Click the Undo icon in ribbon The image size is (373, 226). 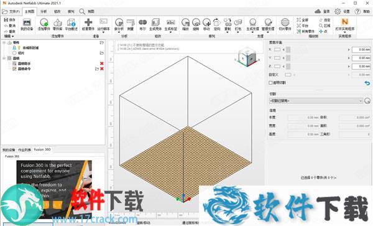tap(6, 26)
